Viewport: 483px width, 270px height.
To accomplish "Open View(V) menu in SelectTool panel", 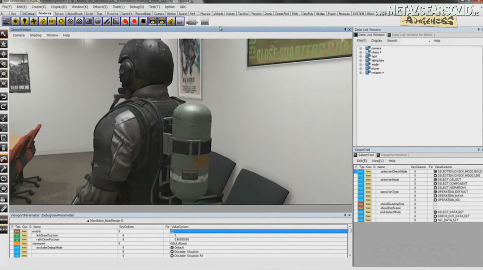I will click(378, 161).
